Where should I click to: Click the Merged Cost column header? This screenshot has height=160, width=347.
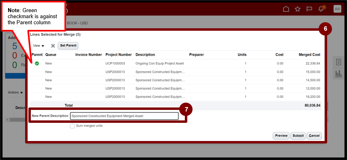[309, 55]
